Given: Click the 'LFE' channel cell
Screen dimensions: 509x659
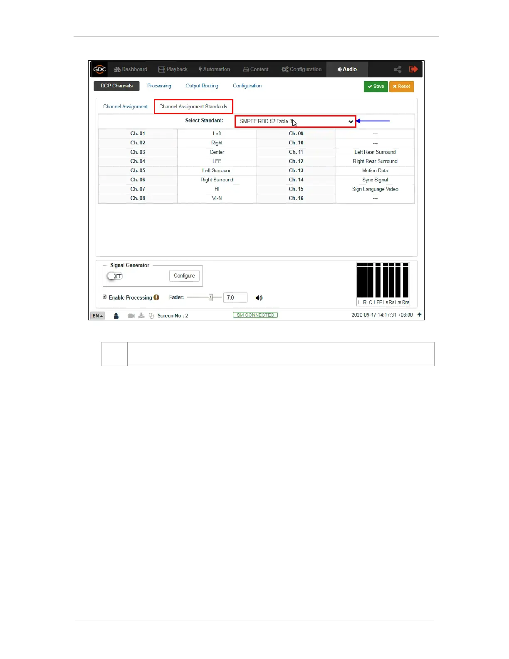Looking at the screenshot, I should point(217,161).
